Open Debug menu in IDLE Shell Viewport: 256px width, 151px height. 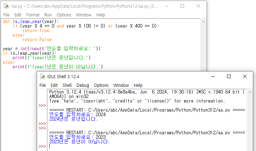point(83,85)
